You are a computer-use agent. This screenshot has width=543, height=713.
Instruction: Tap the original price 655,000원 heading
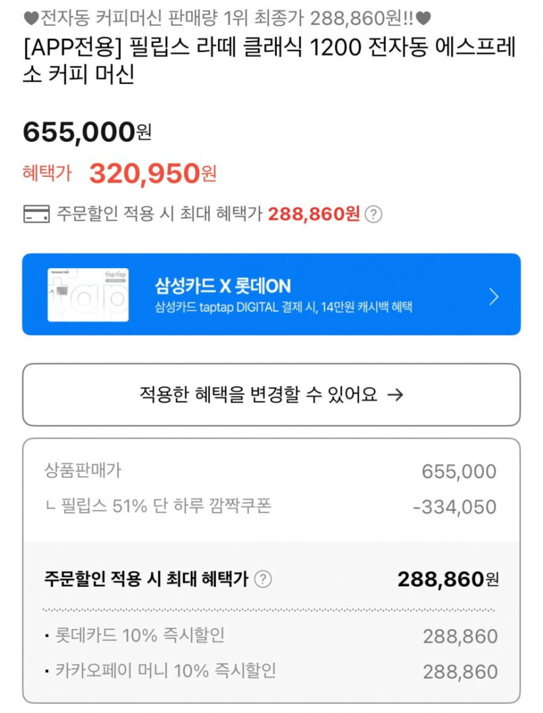87,133
